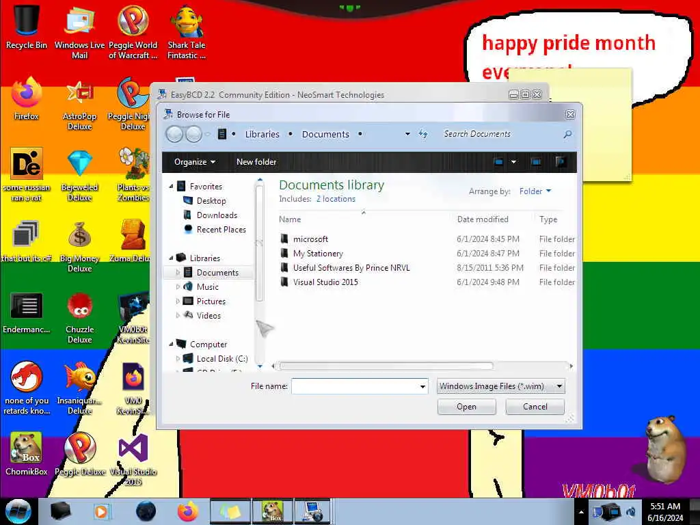Open the 2 locations link

click(x=336, y=199)
